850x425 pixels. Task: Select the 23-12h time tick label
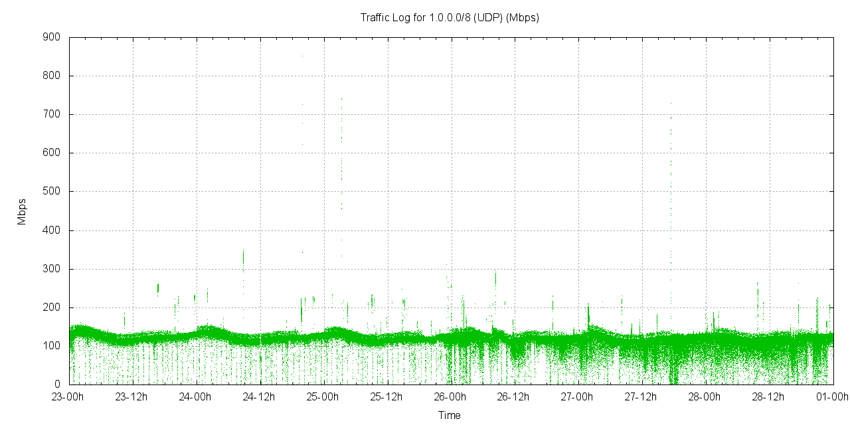coord(131,397)
